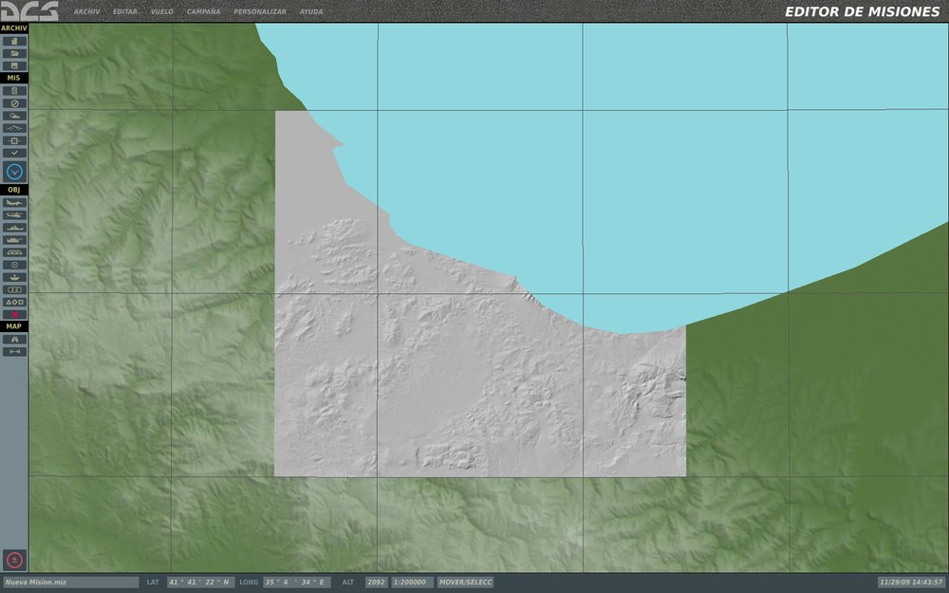949x593 pixels.
Task: Click the DCS logo
Action: [x=29, y=10]
